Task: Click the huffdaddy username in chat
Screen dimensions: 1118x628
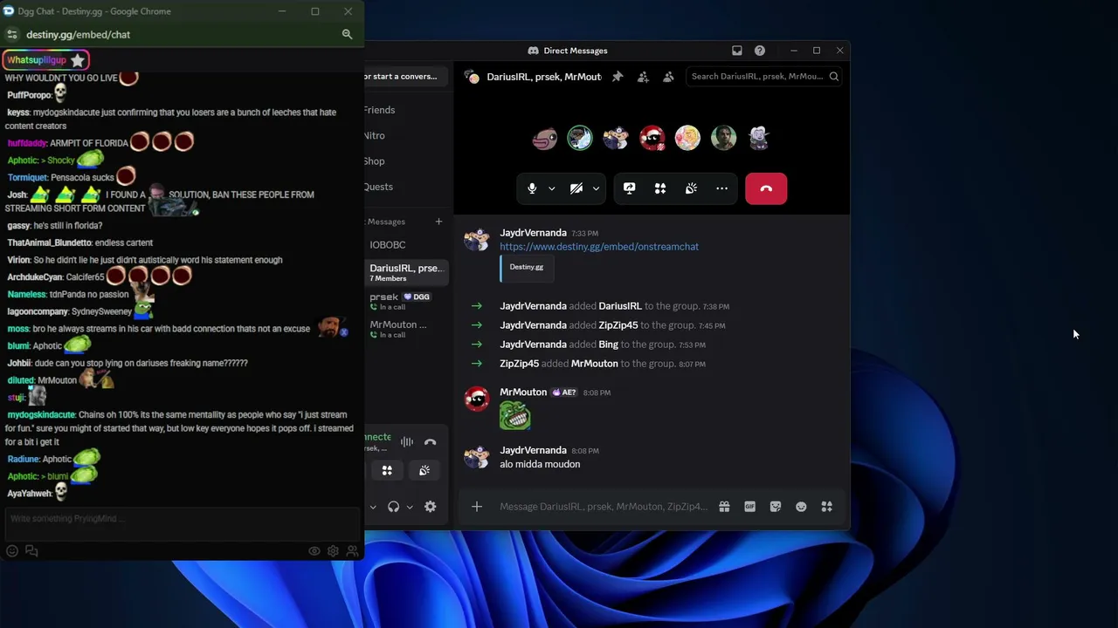Action: point(27,143)
